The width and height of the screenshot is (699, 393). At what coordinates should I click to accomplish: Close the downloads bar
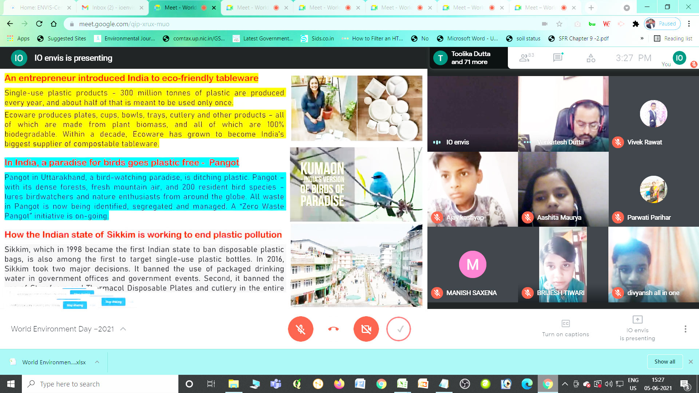pyautogui.click(x=690, y=362)
